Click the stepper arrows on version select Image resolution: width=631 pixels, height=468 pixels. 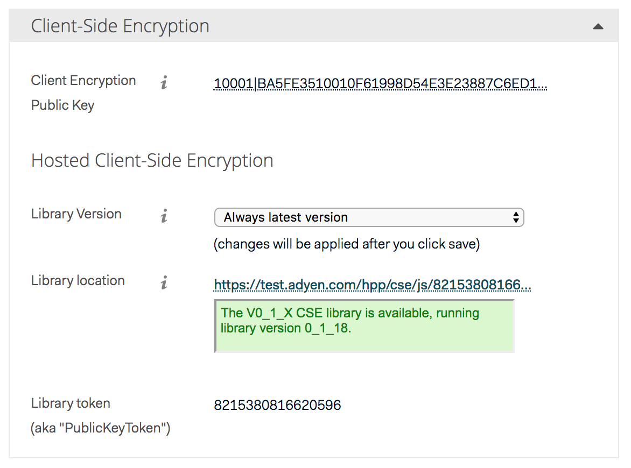coord(516,217)
